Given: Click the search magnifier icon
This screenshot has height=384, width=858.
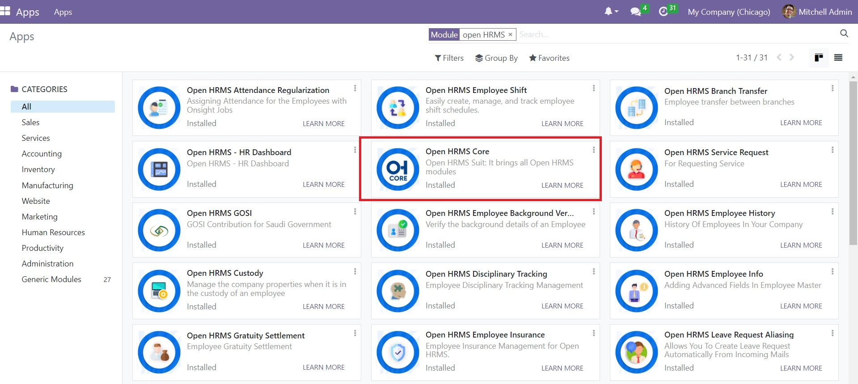Looking at the screenshot, I should [x=844, y=34].
